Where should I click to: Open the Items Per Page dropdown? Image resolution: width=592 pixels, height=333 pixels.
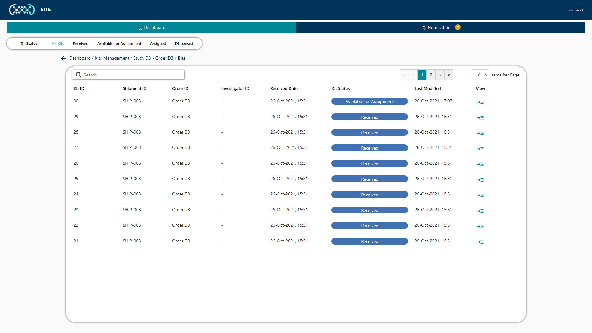tap(480, 75)
